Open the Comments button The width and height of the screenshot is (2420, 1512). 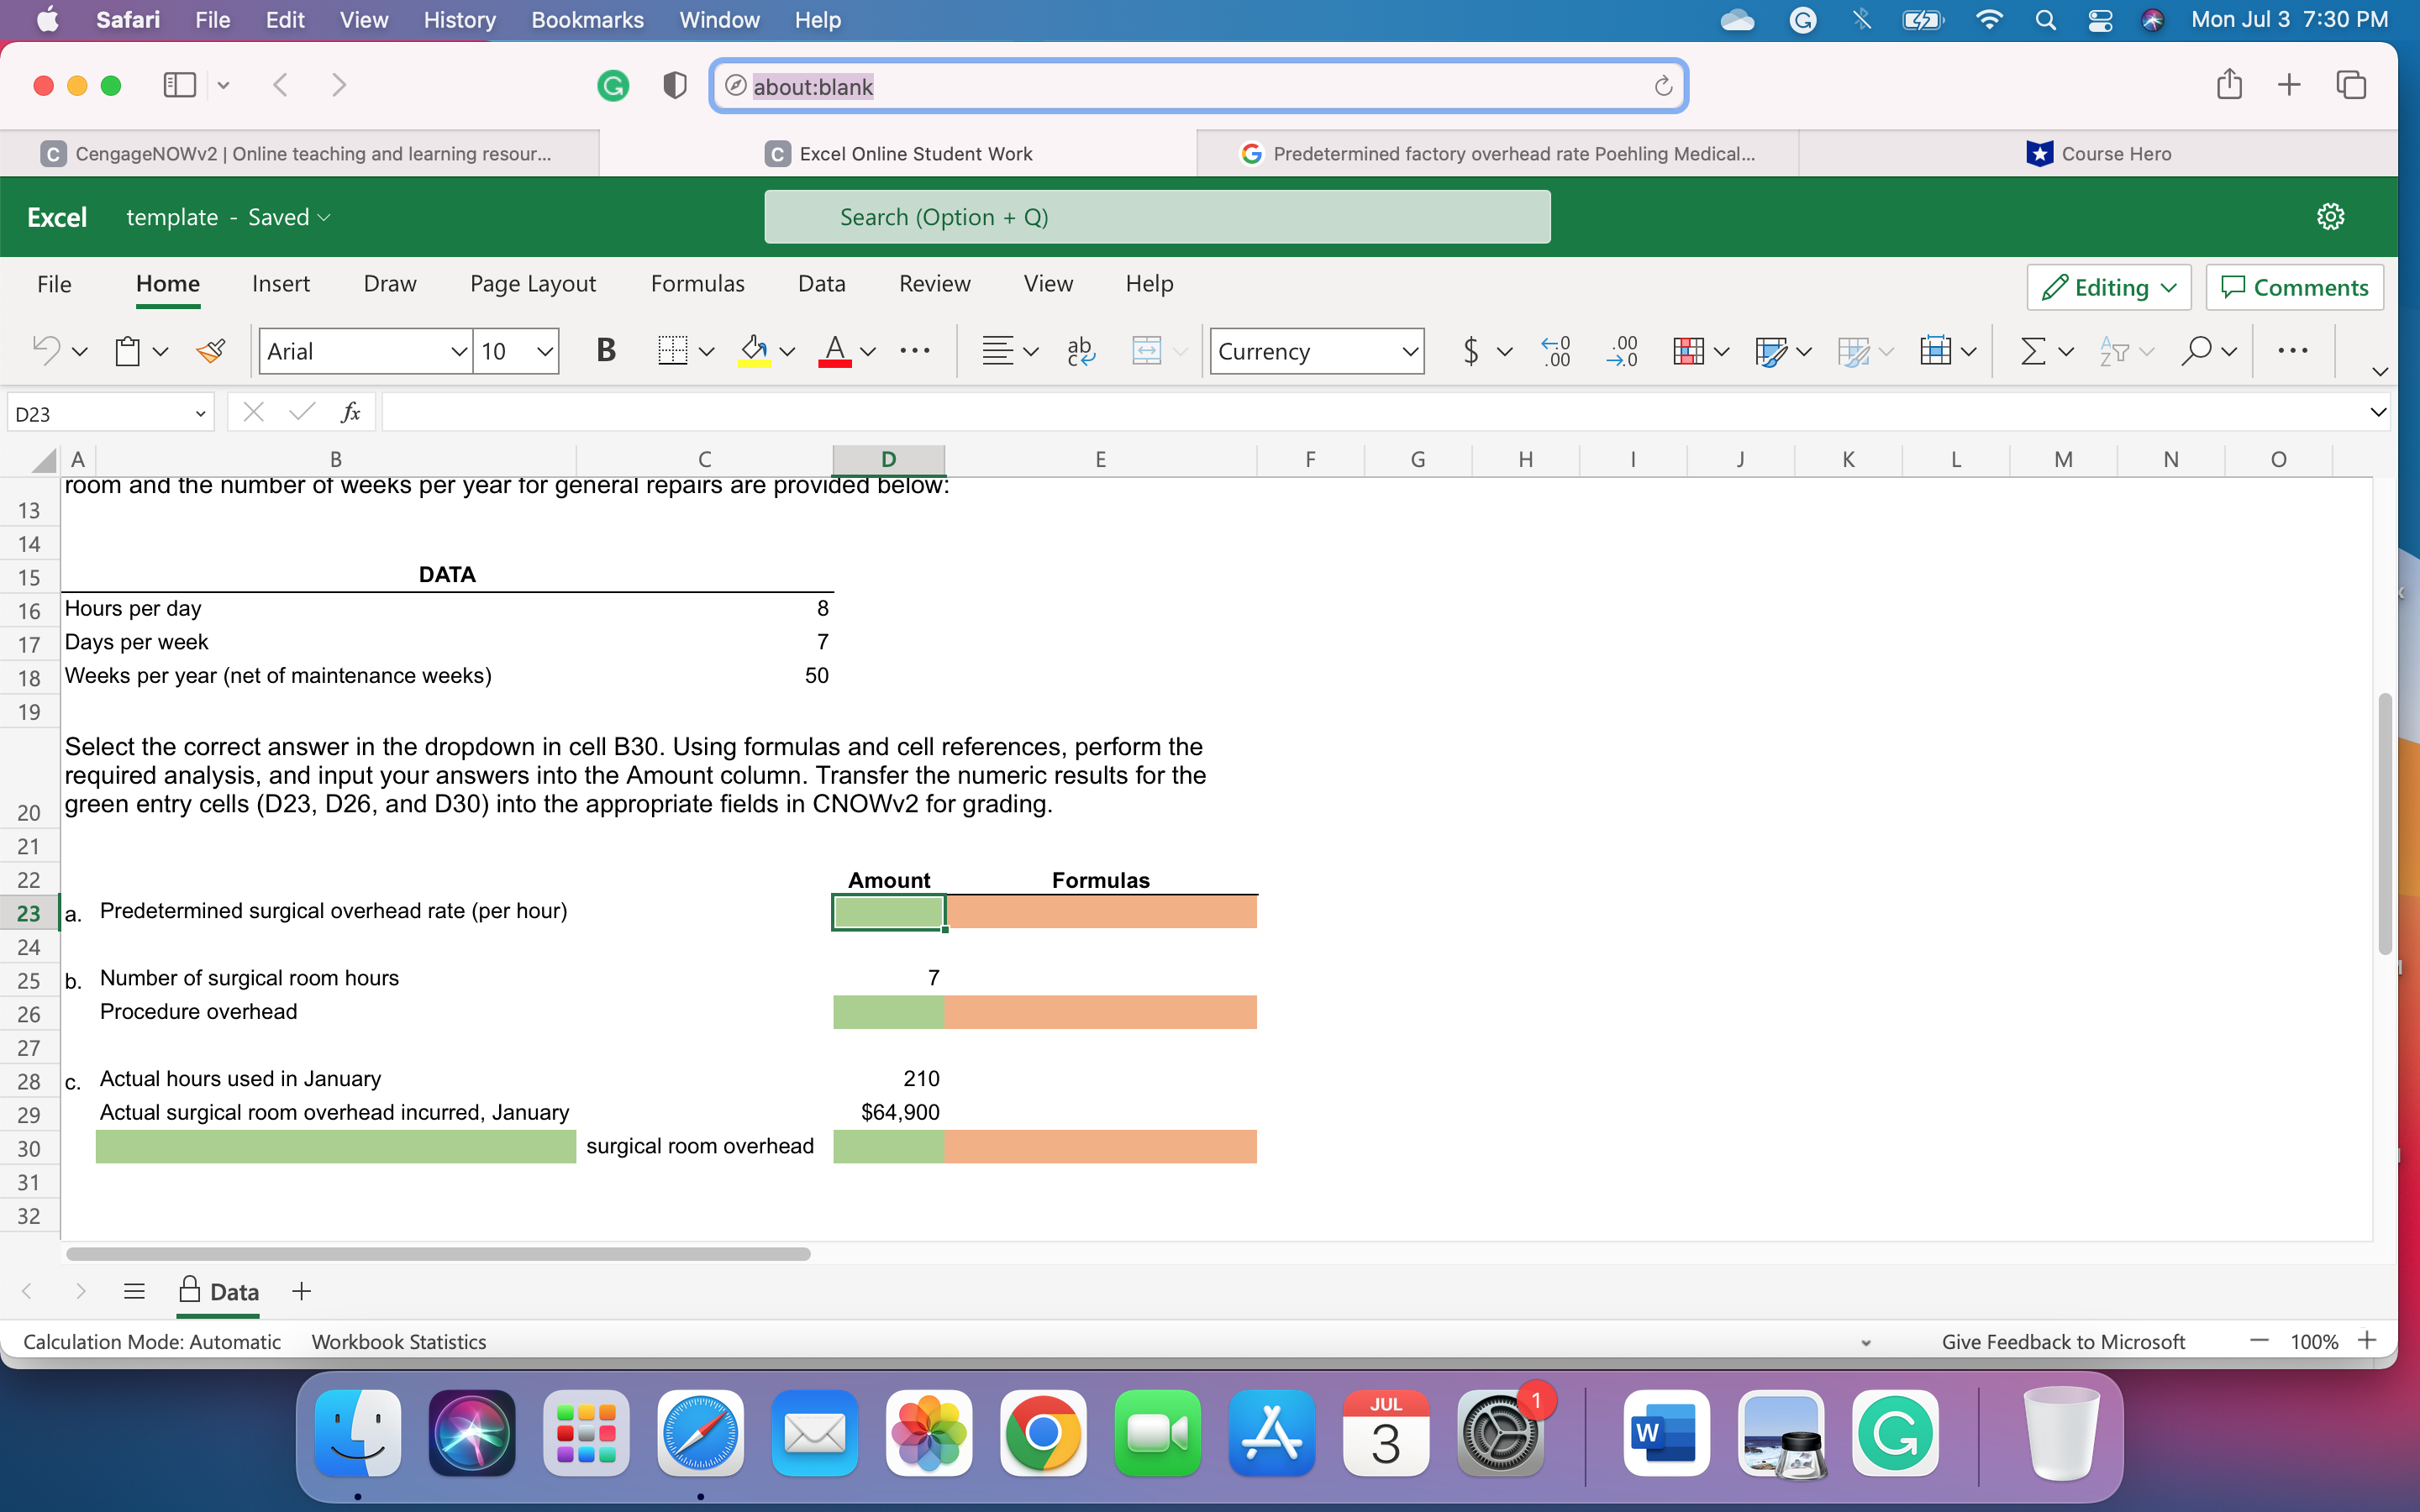click(2294, 288)
